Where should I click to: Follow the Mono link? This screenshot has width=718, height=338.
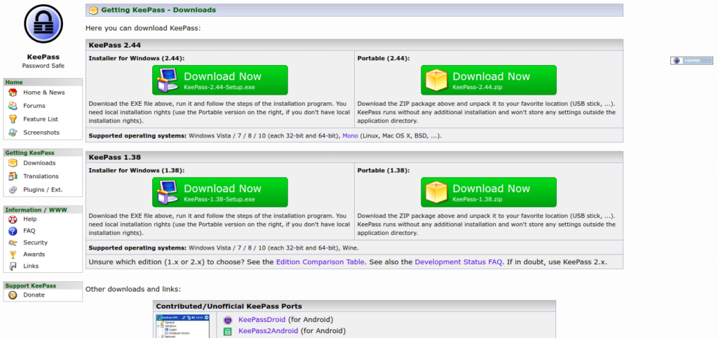(x=350, y=136)
